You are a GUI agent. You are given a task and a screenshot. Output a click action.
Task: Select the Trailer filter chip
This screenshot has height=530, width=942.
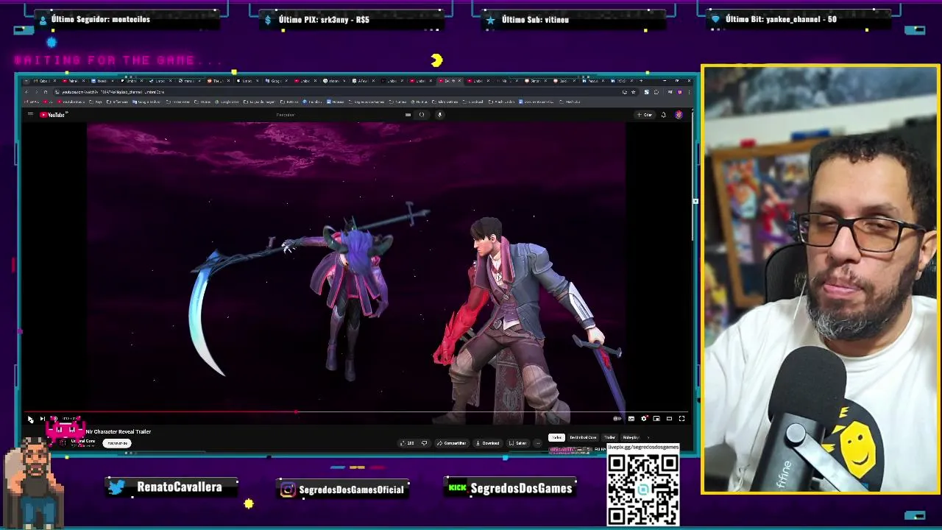pos(609,437)
